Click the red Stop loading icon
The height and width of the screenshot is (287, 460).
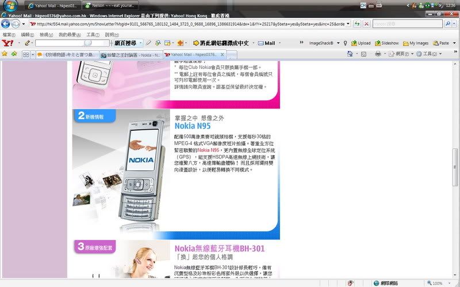pos(366,24)
